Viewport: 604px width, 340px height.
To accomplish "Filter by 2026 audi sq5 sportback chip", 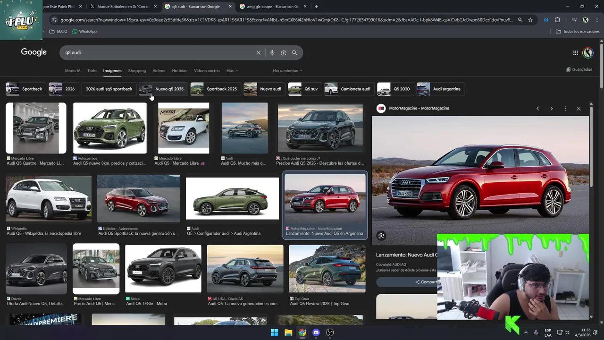I will coord(109,89).
